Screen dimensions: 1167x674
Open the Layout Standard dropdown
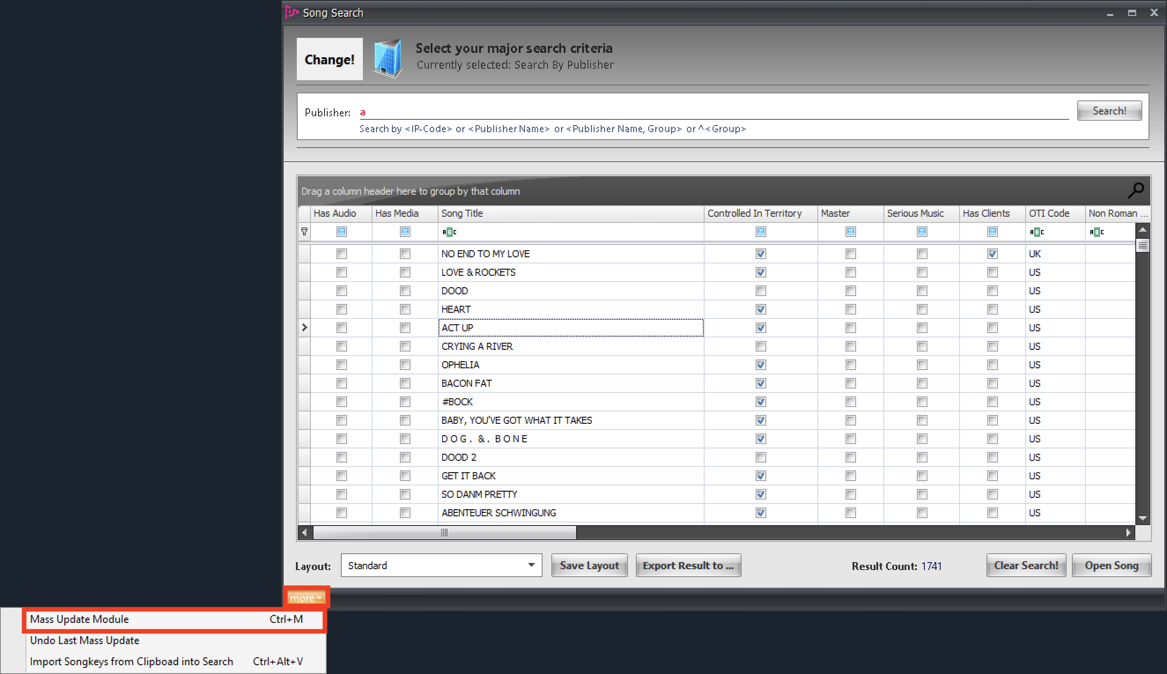[531, 565]
